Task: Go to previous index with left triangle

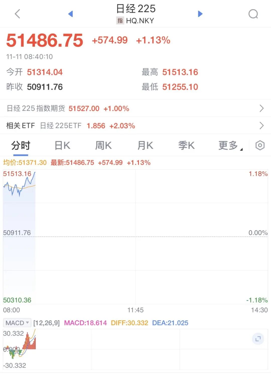Action: click(71, 14)
